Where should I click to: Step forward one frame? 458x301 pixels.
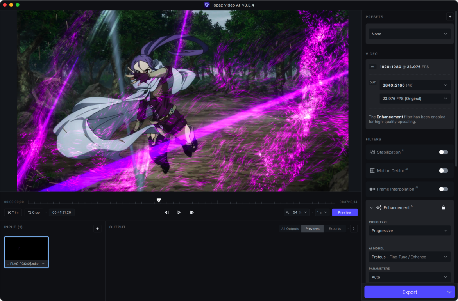tap(191, 212)
